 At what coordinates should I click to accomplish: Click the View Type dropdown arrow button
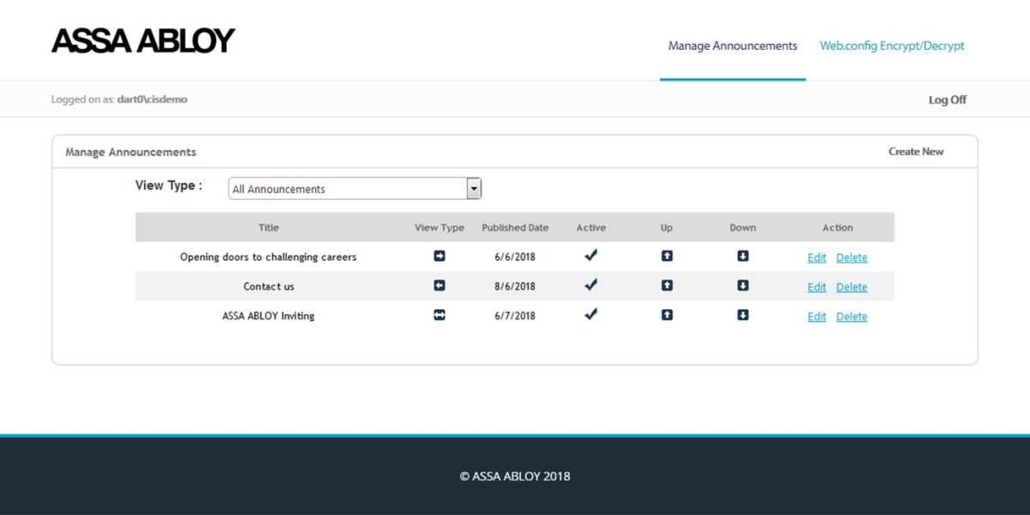coord(473,188)
